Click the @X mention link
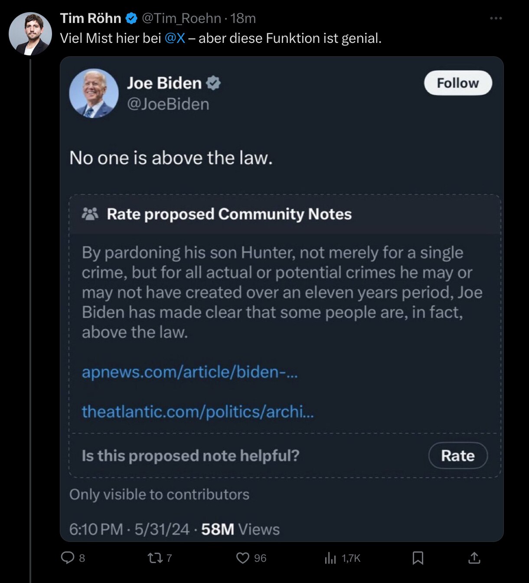The width and height of the screenshot is (529, 583). point(175,38)
